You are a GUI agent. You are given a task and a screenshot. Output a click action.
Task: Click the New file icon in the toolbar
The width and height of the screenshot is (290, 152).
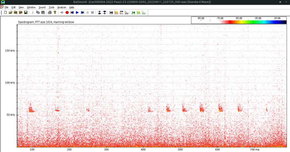(x=5, y=13)
